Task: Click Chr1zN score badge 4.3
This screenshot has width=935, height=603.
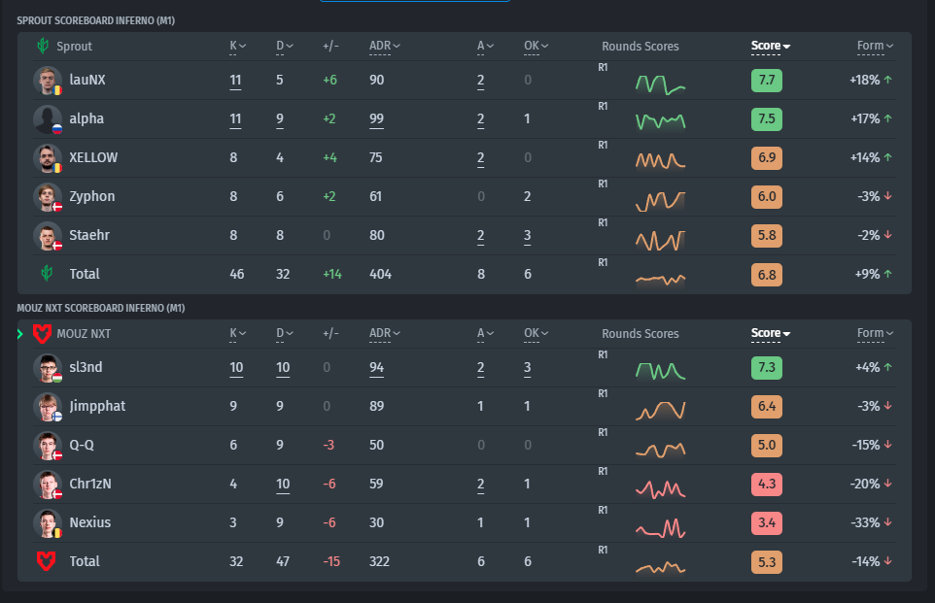Action: tap(766, 484)
